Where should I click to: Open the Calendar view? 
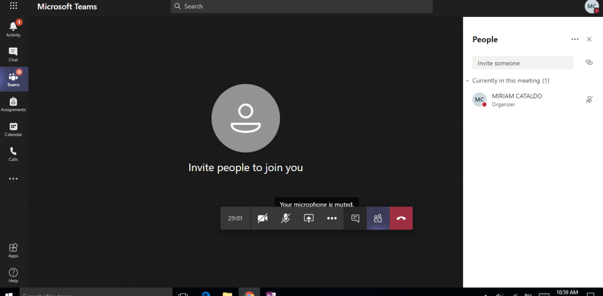coord(13,129)
